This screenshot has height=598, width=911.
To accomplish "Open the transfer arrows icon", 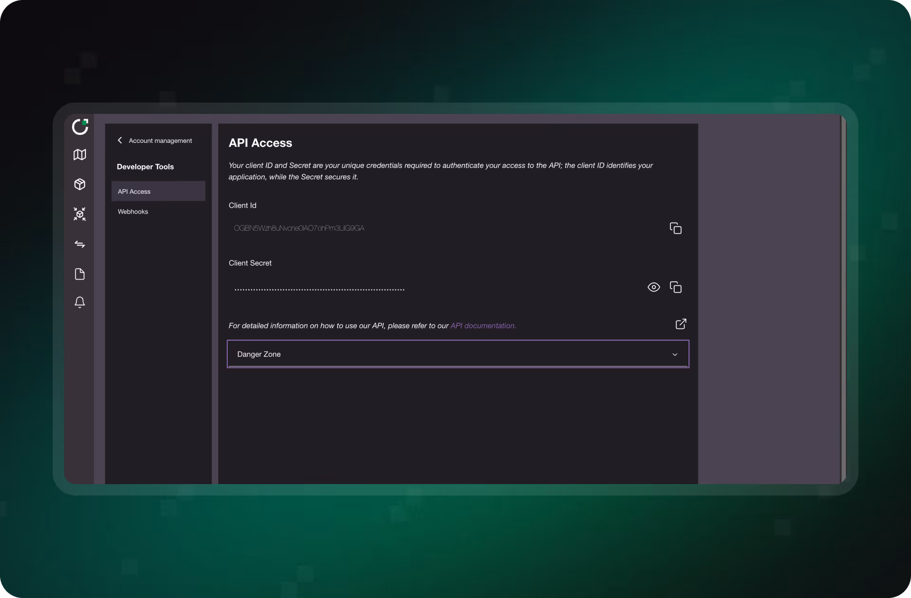I will tap(80, 244).
